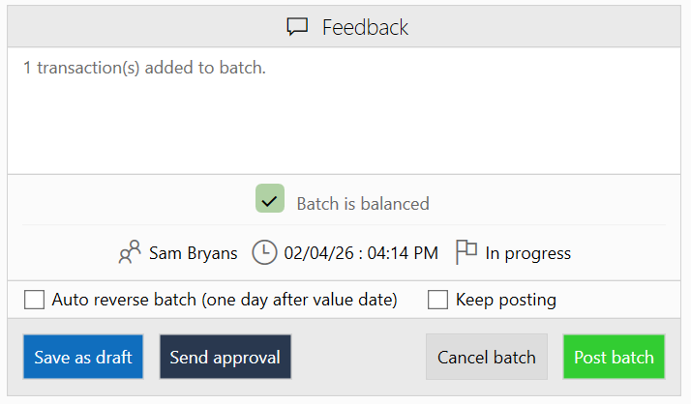Cancel the batch
The height and width of the screenshot is (404, 691).
pyautogui.click(x=486, y=358)
